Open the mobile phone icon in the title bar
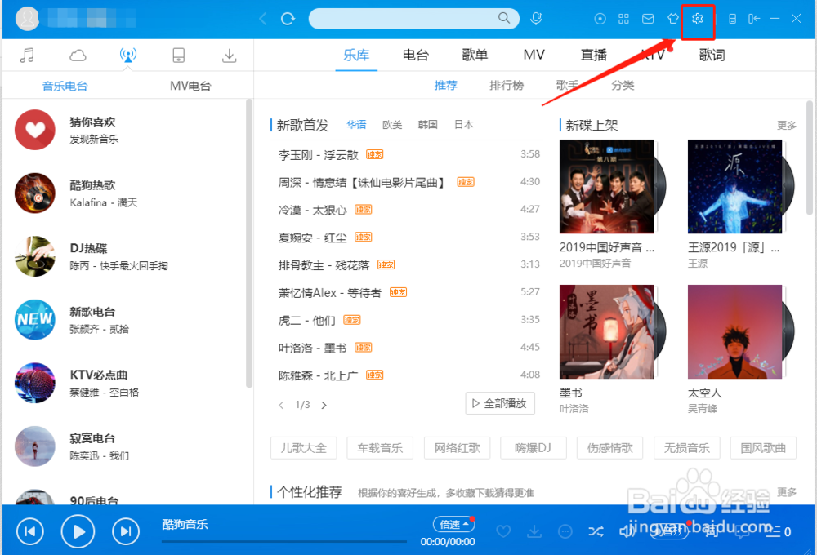 732,20
